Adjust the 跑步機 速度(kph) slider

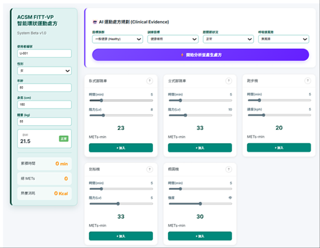pyautogui.click(x=279, y=115)
